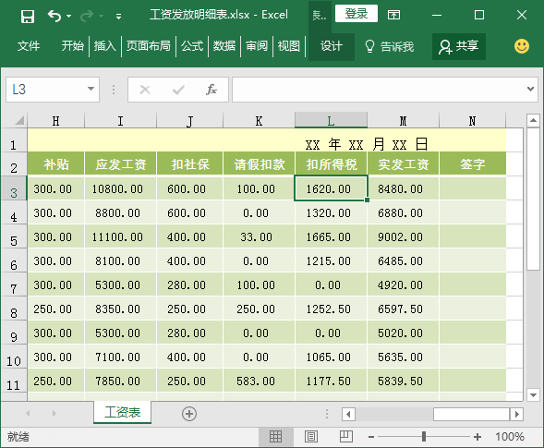This screenshot has height=448, width=544.
Task: Click the 告诉我 lightbulb search box
Action: (389, 46)
